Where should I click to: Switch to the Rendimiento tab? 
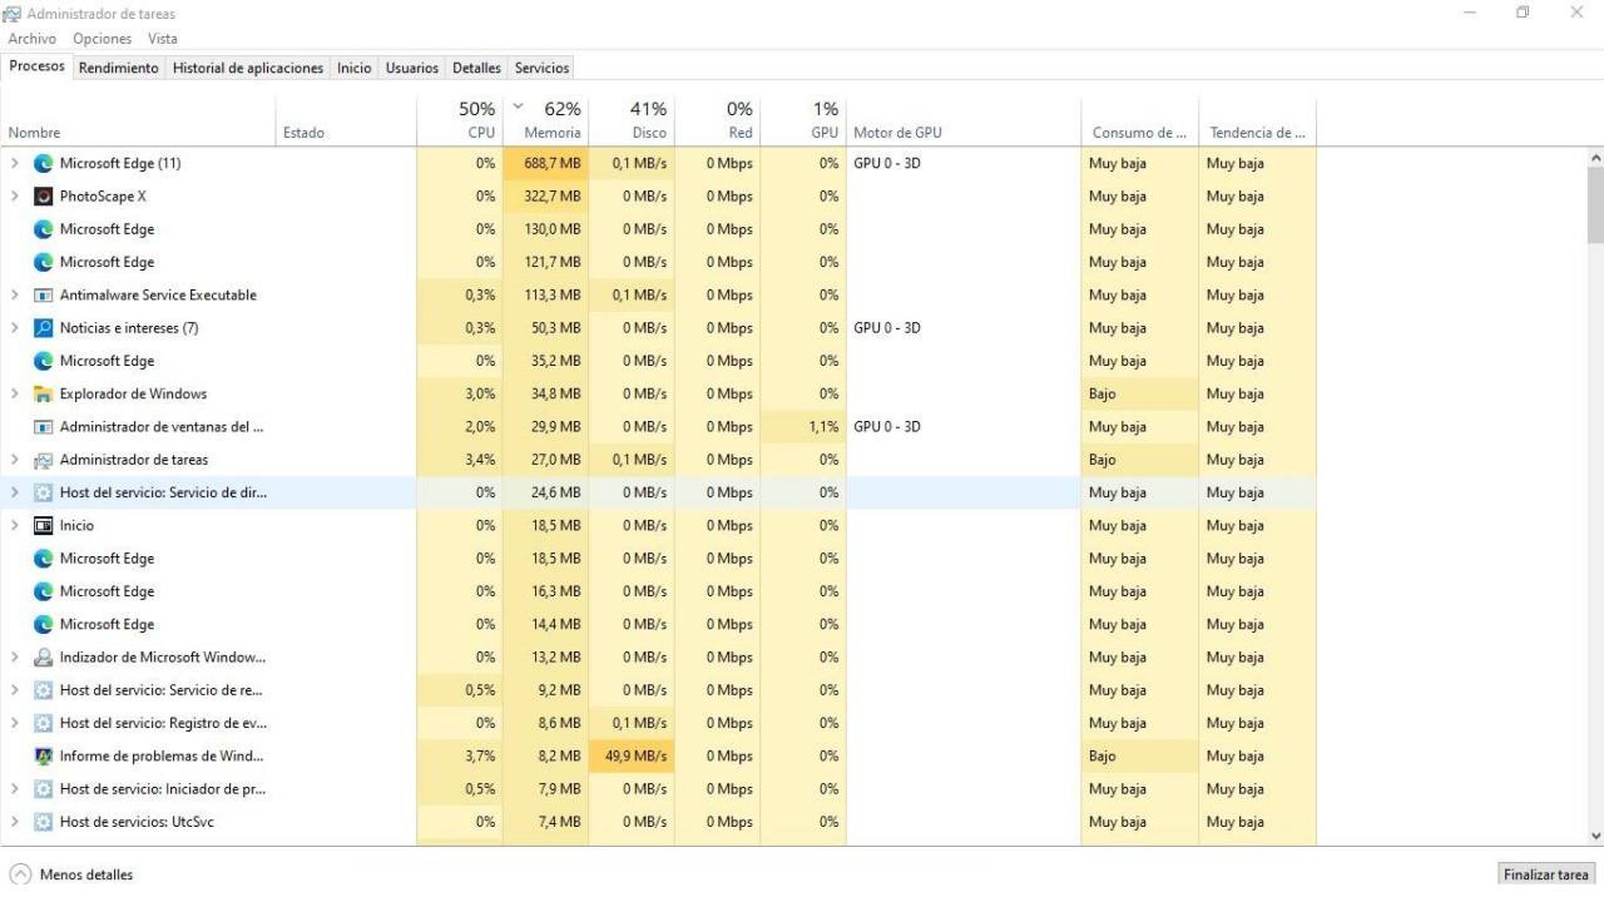coord(118,68)
